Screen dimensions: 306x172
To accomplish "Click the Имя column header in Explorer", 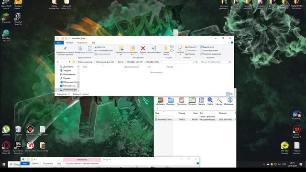I will (85, 67).
